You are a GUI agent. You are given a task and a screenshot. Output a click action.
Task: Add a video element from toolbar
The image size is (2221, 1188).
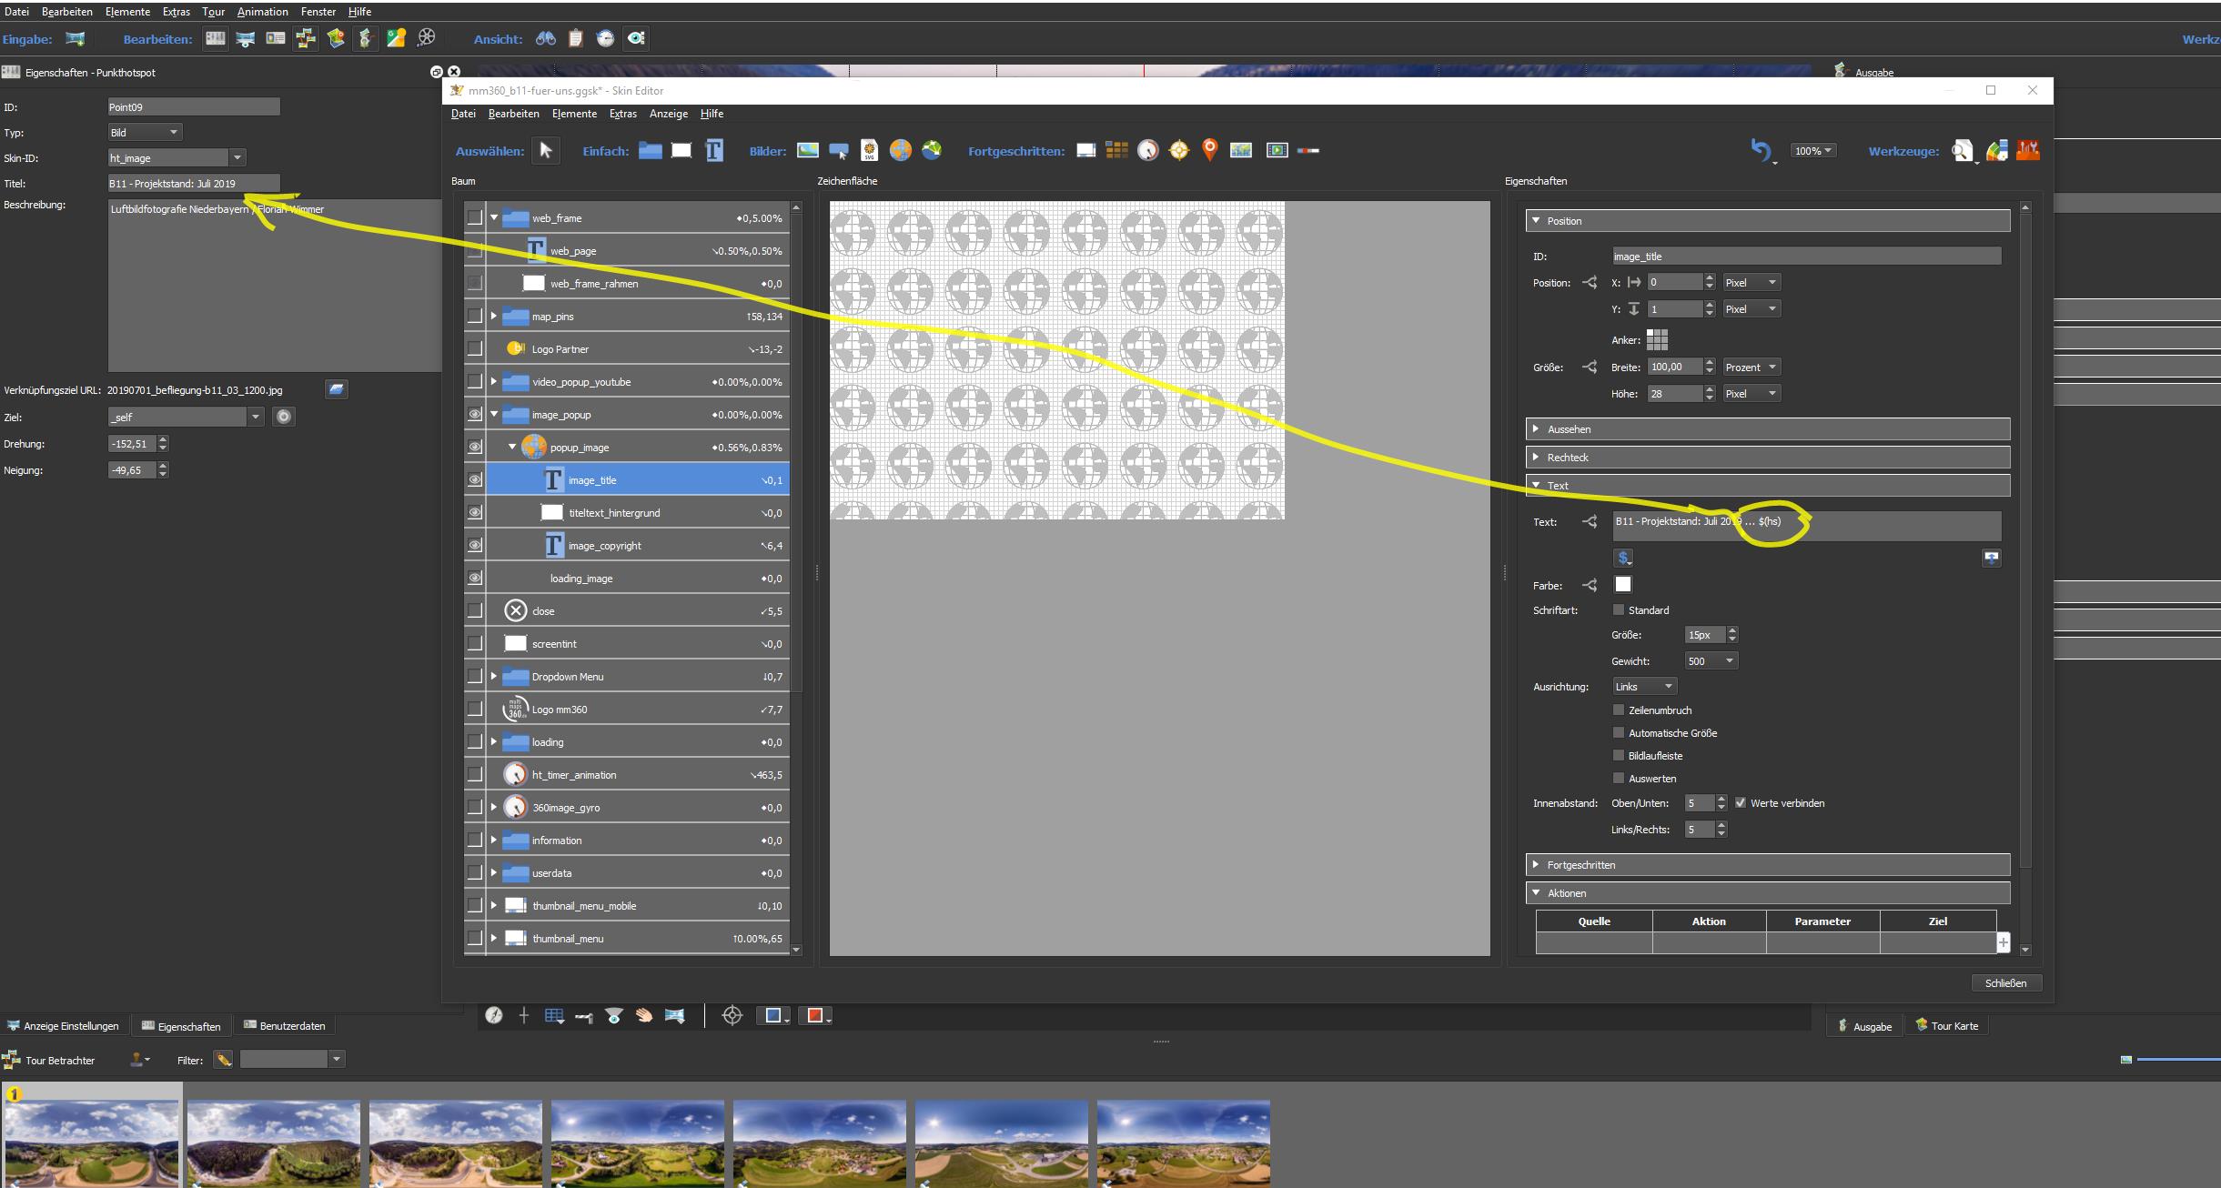(x=1277, y=150)
